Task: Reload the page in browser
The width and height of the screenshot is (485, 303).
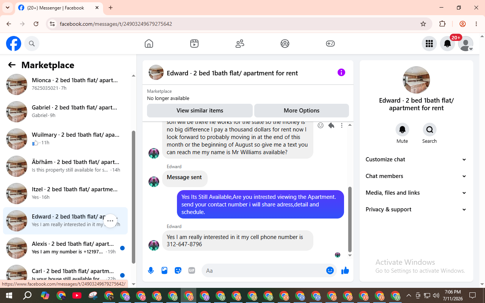Action: tap(36, 24)
